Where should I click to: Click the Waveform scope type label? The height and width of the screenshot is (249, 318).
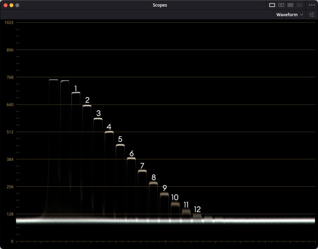tap(287, 15)
